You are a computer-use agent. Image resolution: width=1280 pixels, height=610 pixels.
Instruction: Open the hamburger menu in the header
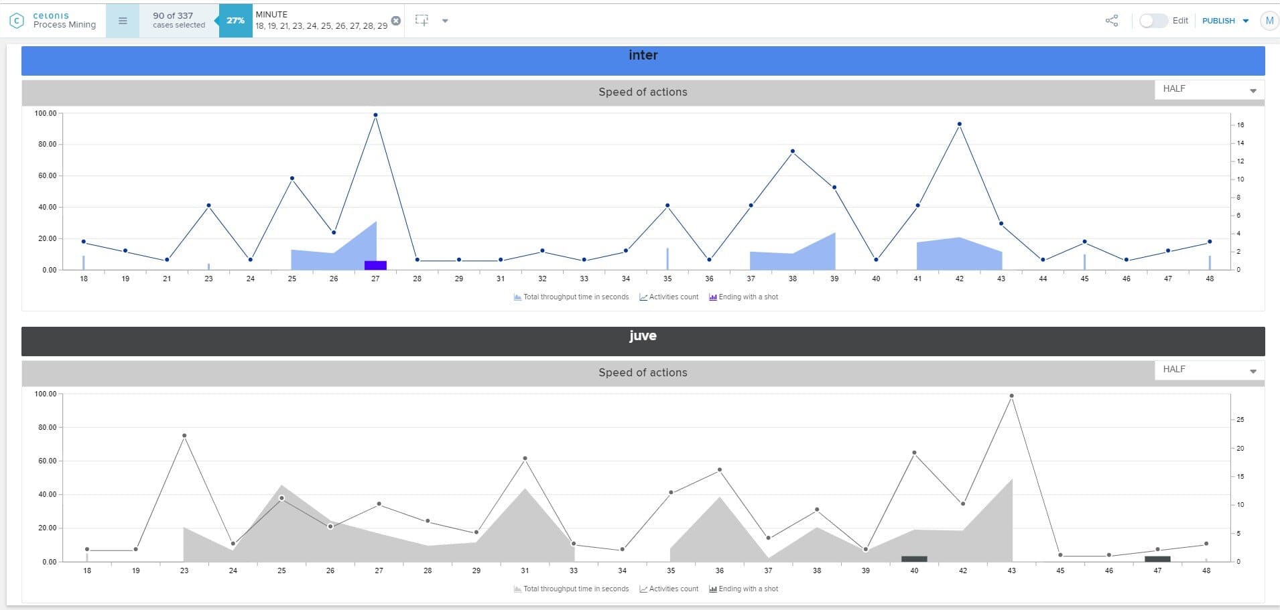pos(123,21)
